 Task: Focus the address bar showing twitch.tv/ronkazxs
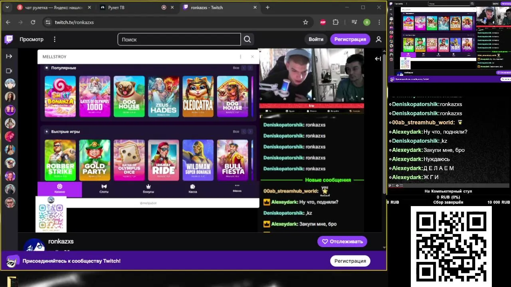176,22
